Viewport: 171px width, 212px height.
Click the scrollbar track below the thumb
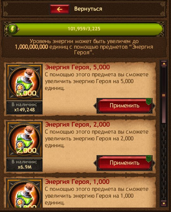coord(164,162)
